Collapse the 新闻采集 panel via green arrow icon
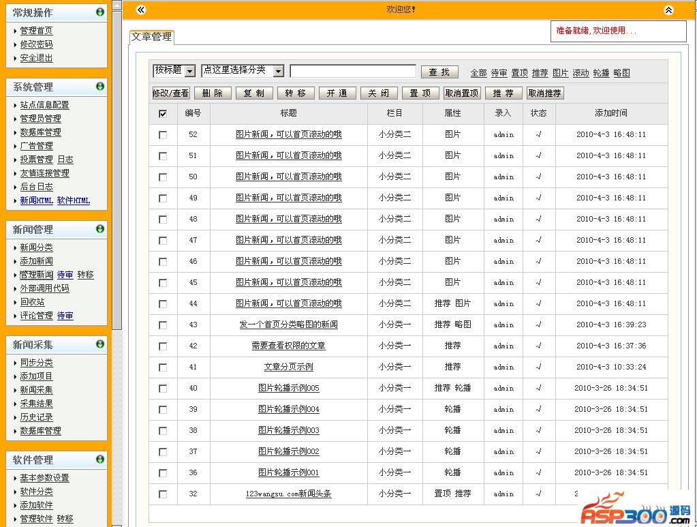 point(100,344)
